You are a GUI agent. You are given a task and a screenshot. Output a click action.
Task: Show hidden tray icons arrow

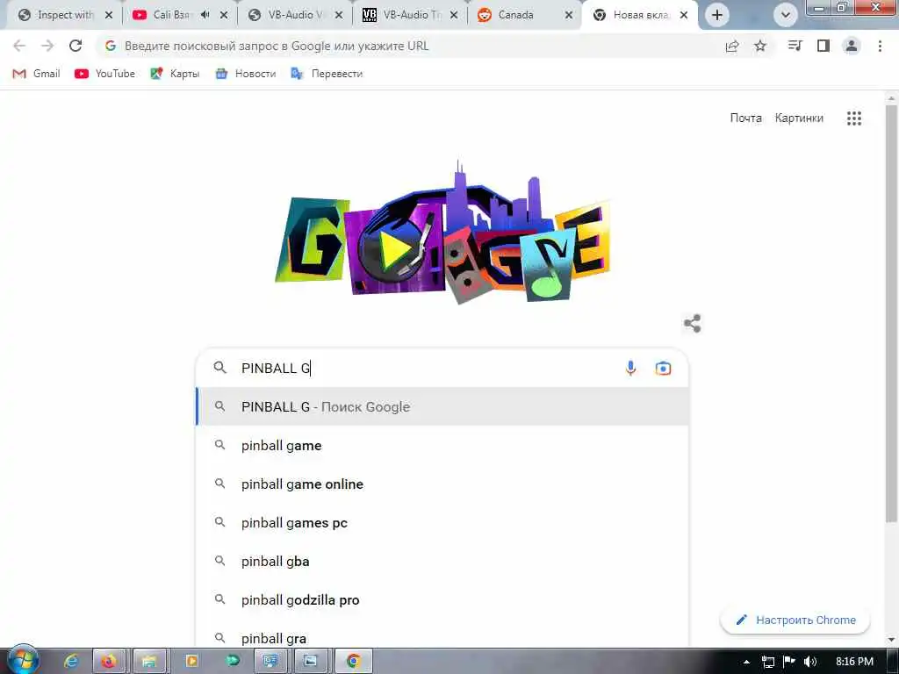tap(746, 662)
